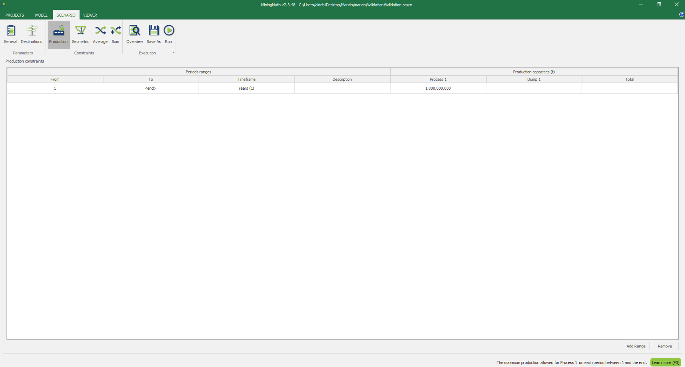Click the Remove button
The height and width of the screenshot is (367, 685).
(x=665, y=346)
